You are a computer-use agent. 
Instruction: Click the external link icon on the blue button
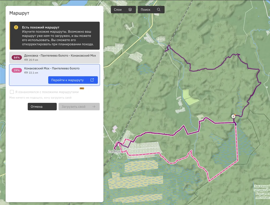point(92,80)
